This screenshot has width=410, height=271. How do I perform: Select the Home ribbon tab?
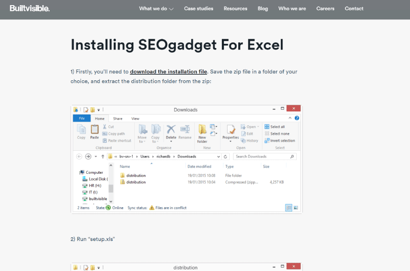(99, 119)
